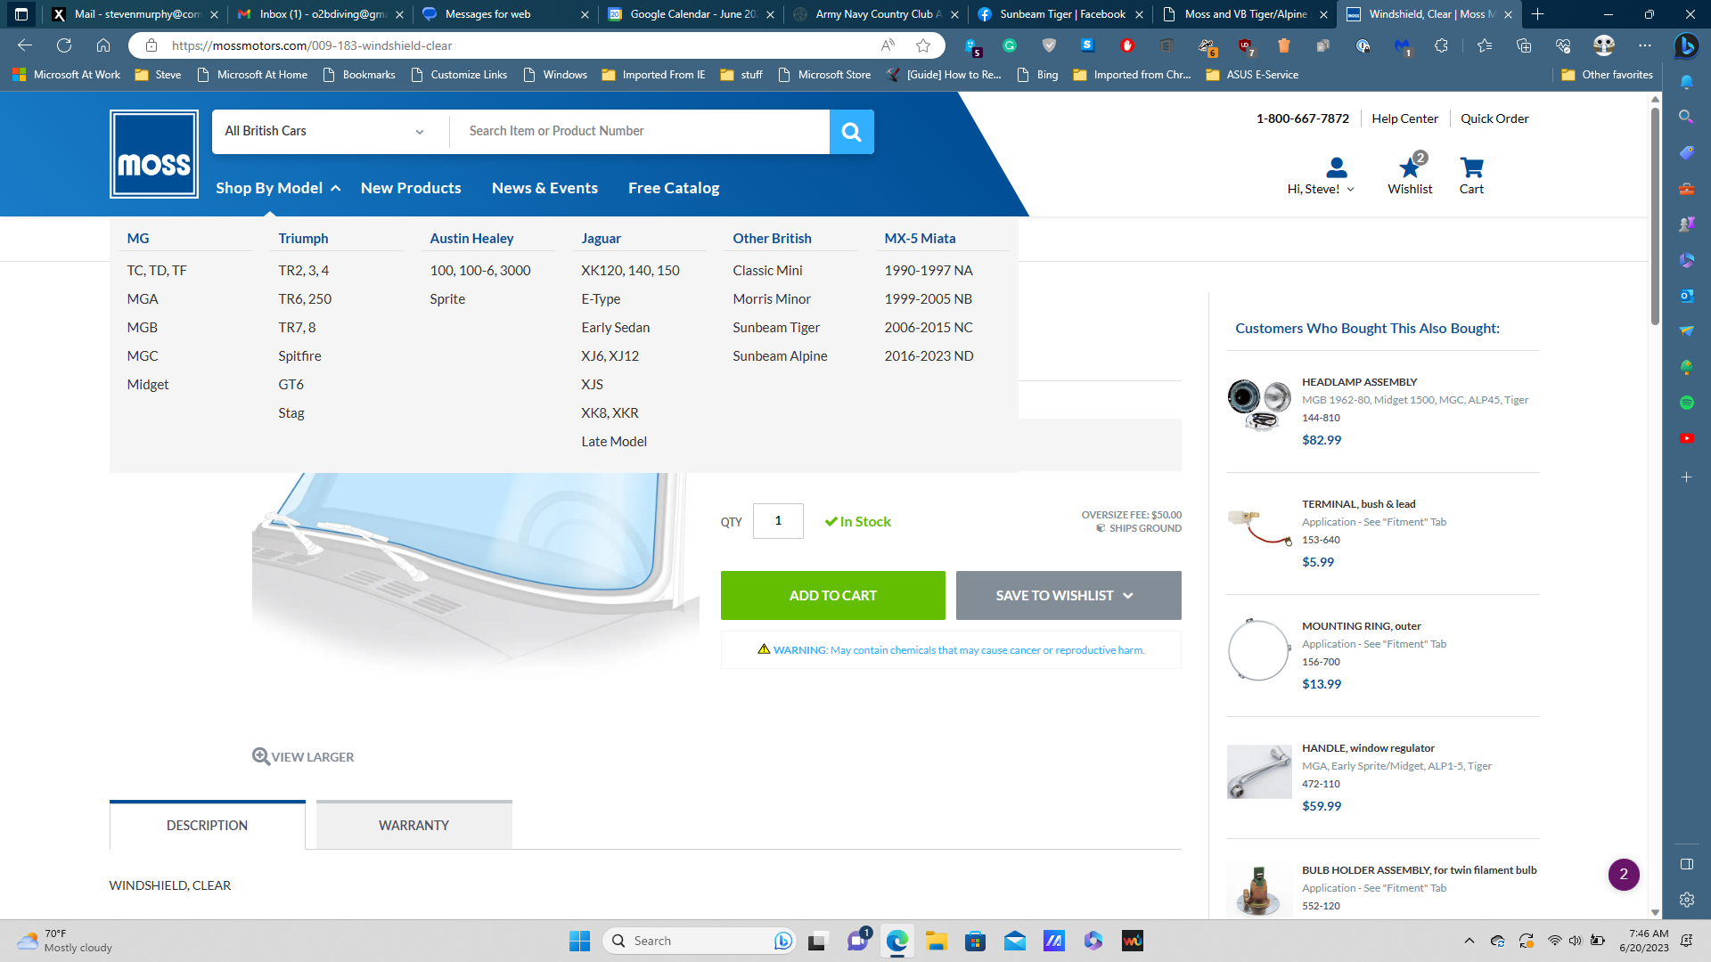Click the Edge browser taskbar icon
The height and width of the screenshot is (962, 1711).
(x=896, y=941)
